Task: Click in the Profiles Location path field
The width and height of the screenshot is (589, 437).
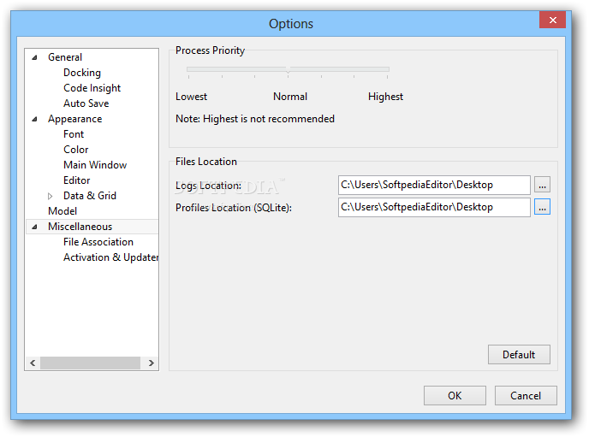Action: point(434,207)
